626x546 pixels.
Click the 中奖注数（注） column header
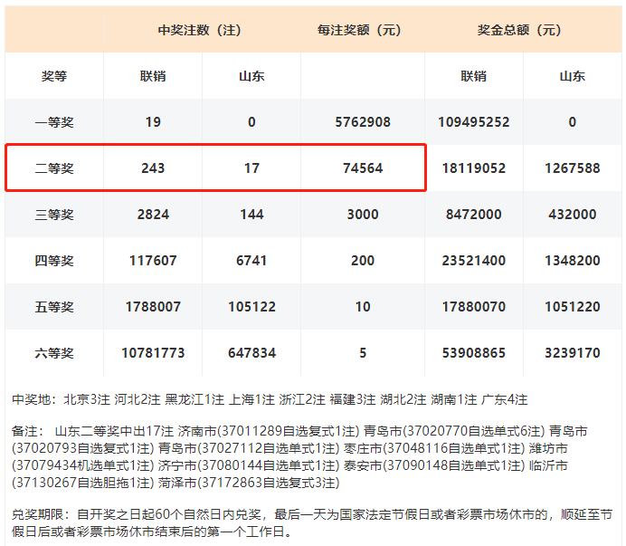tap(199, 30)
